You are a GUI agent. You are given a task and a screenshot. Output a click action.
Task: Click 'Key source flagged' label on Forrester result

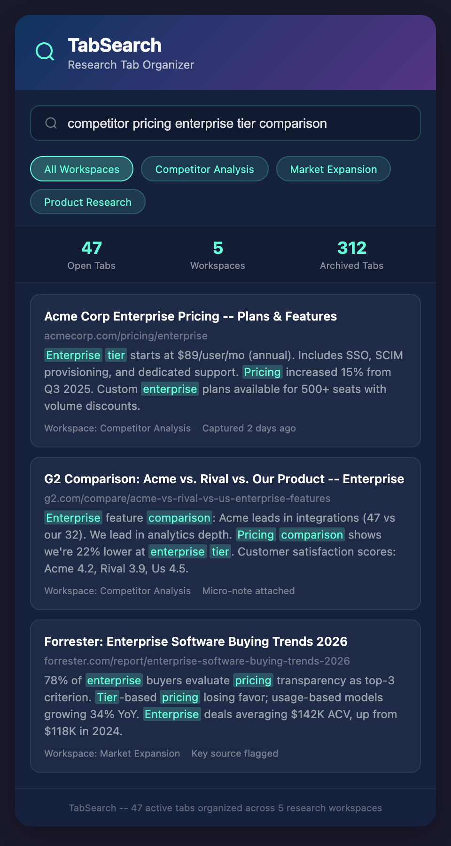pyautogui.click(x=235, y=753)
